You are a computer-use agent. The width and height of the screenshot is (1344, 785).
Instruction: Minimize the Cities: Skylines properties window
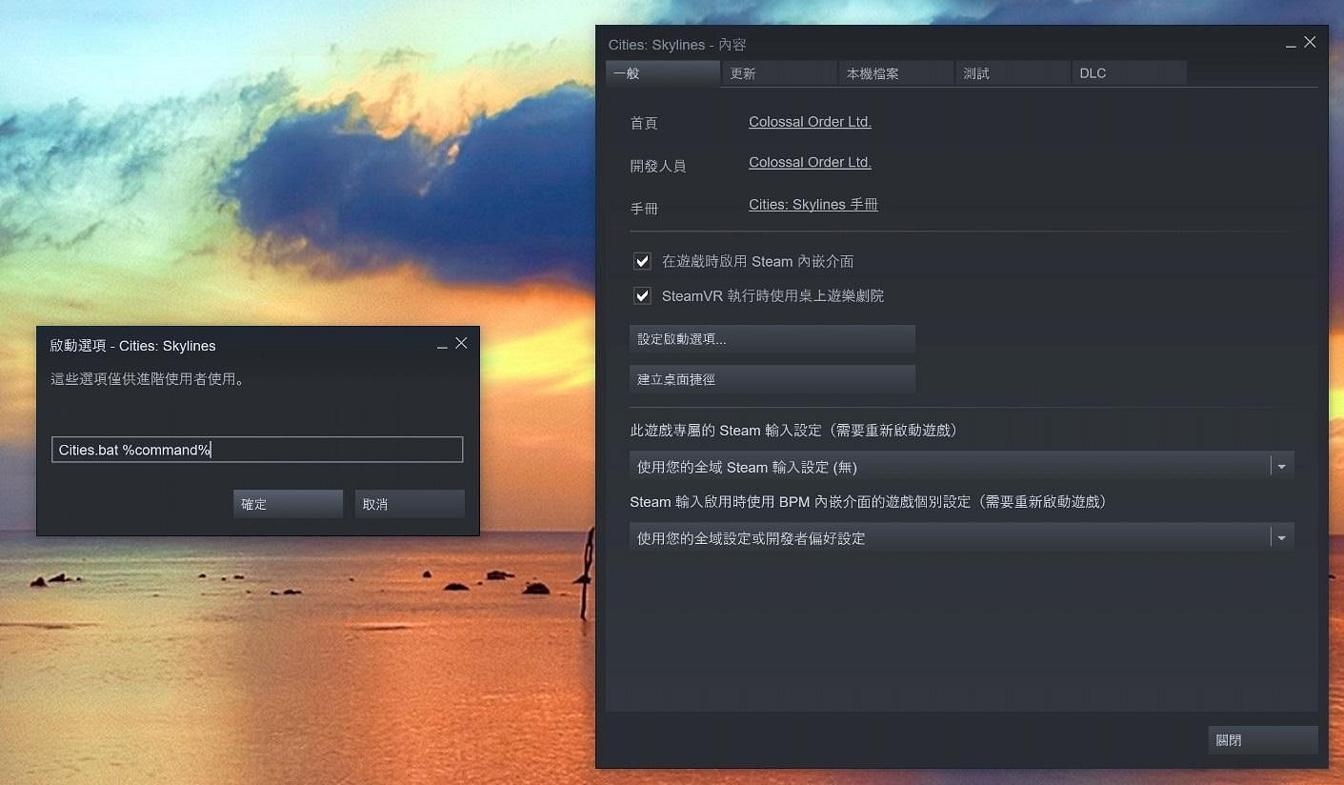[x=1291, y=45]
